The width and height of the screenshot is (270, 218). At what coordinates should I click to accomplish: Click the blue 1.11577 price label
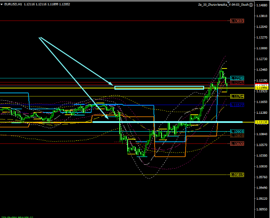coord(237,105)
